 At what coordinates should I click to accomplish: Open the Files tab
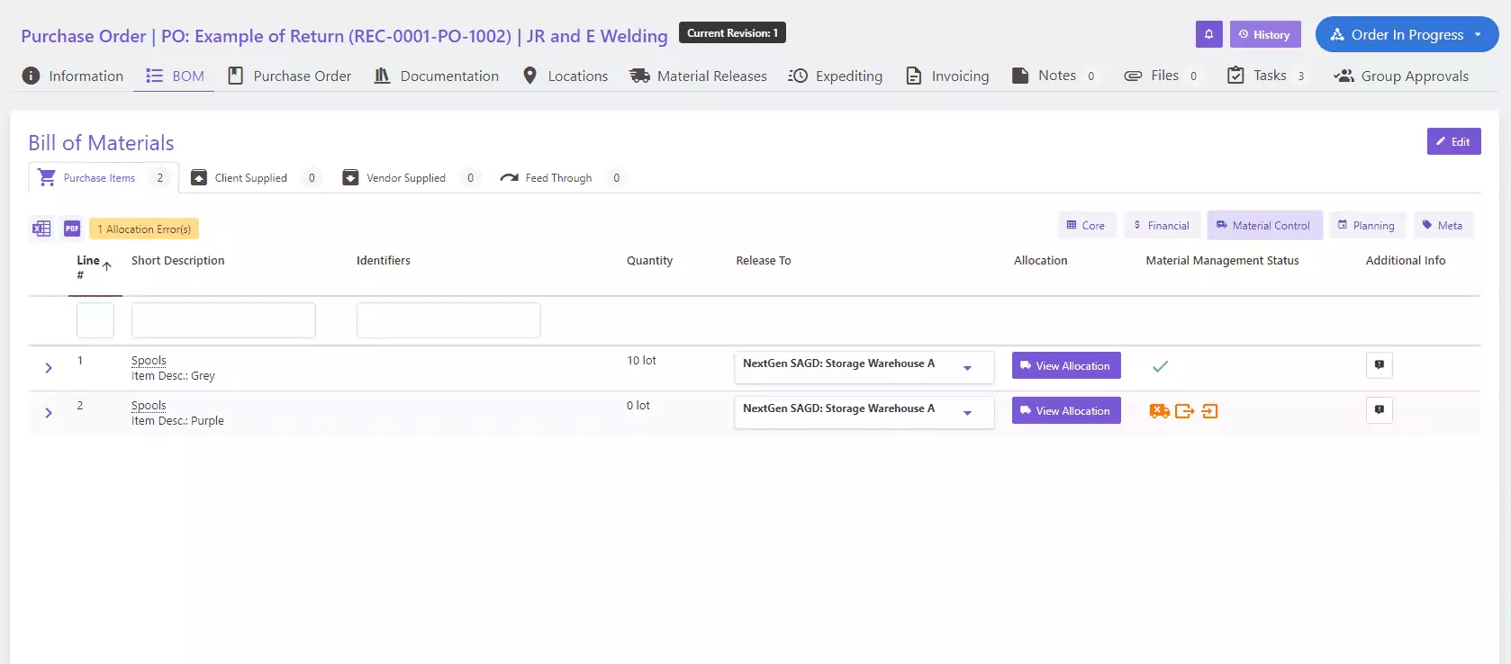point(1162,76)
